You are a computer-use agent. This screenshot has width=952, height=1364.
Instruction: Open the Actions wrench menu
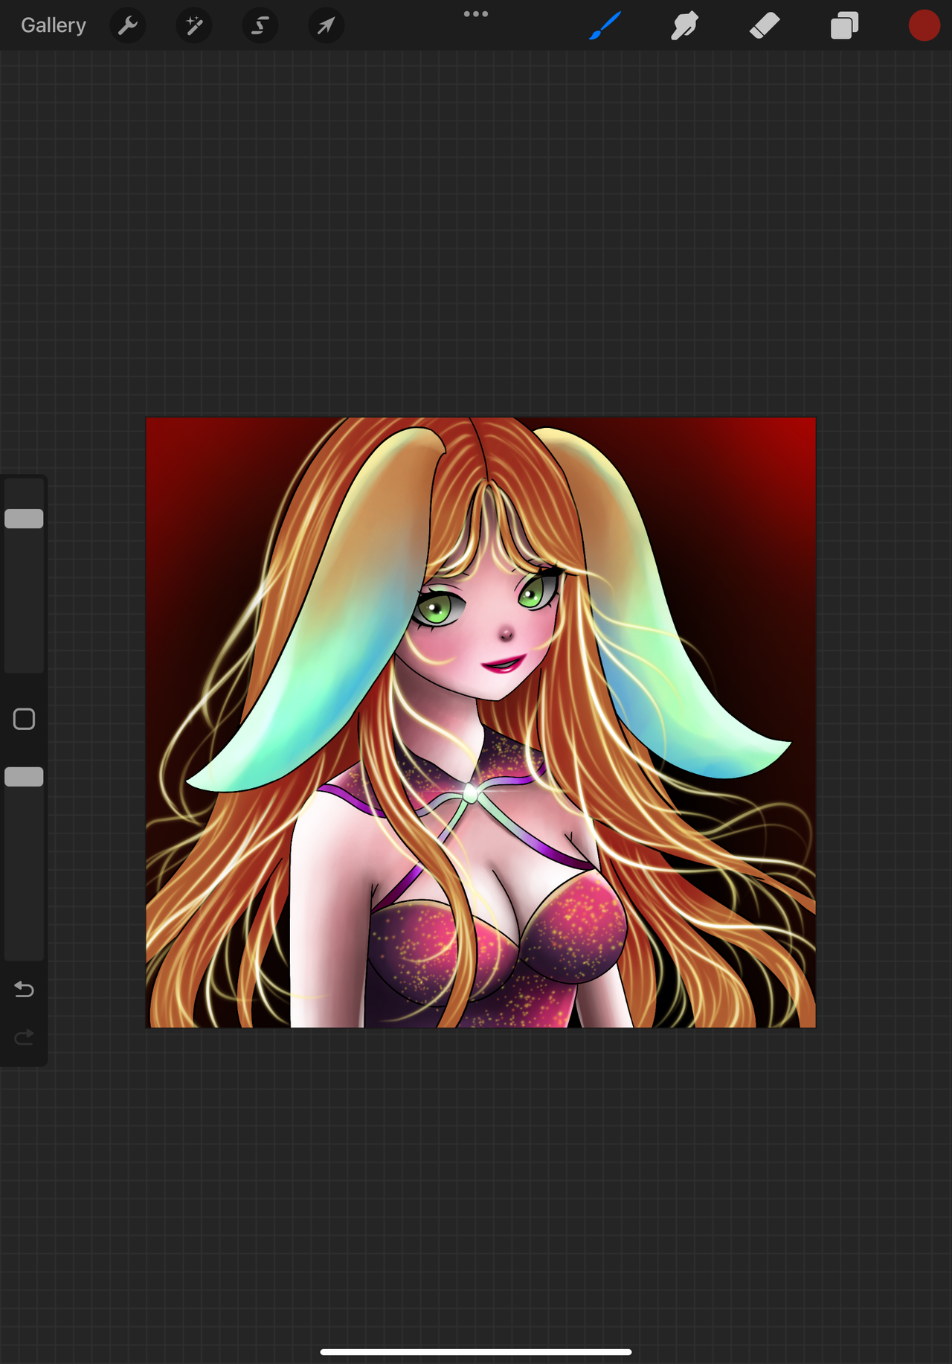tap(128, 25)
